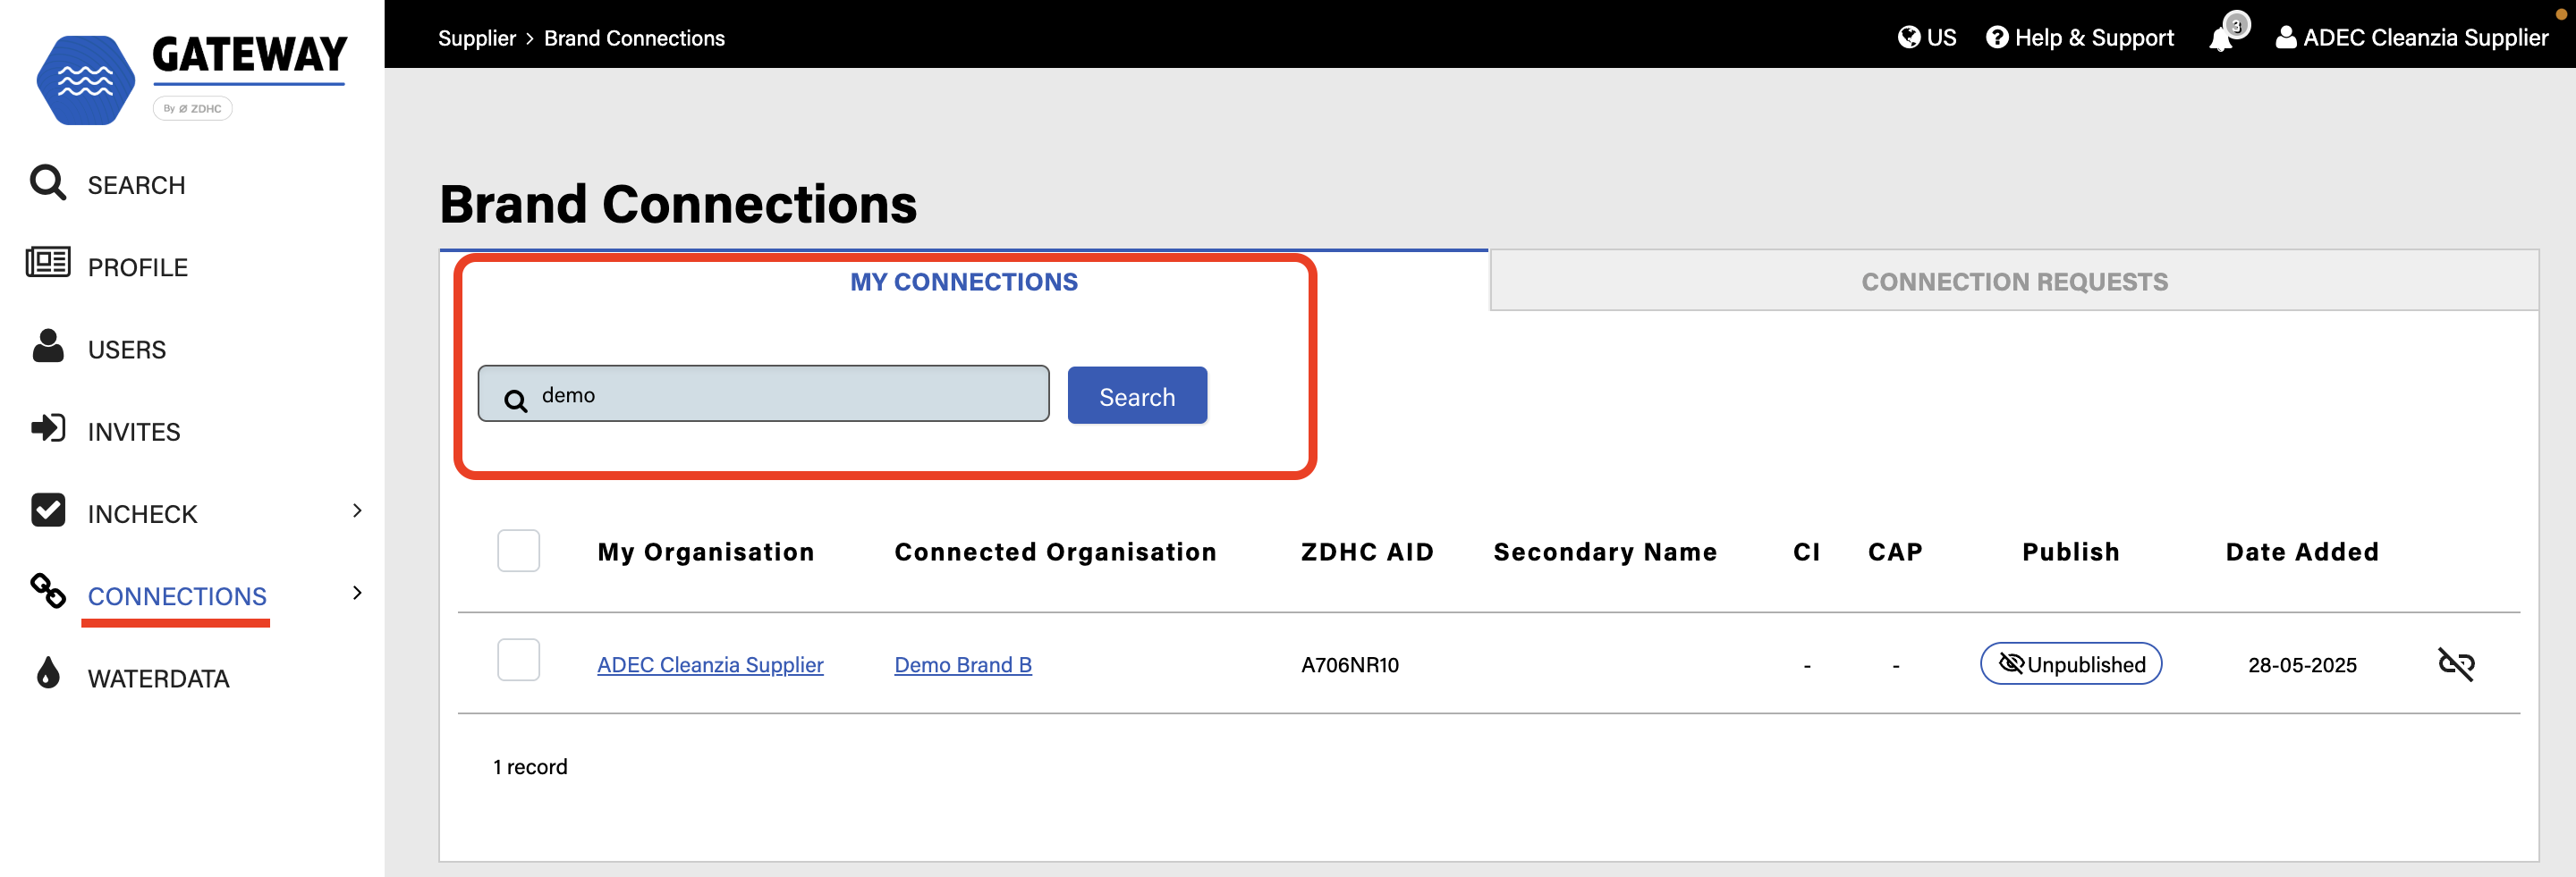The width and height of the screenshot is (2576, 877).
Task: Check the ADEC Cleanzia Supplier row checkbox
Action: pyautogui.click(x=518, y=660)
